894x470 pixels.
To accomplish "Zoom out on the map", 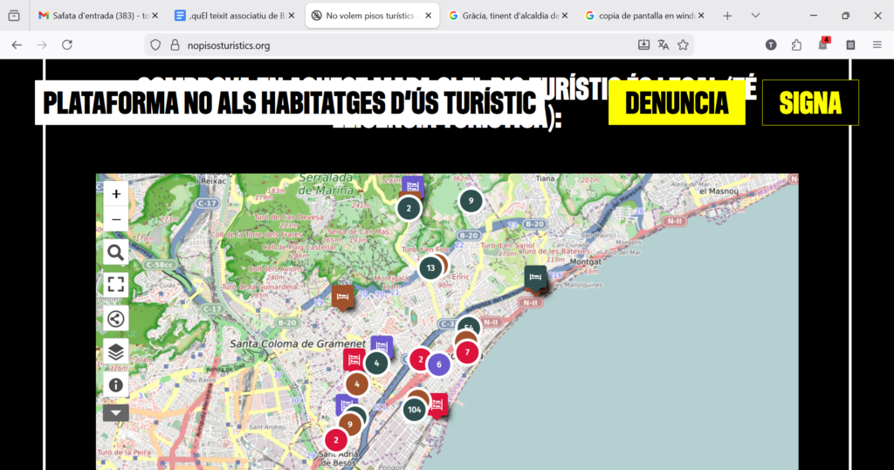I will click(116, 218).
